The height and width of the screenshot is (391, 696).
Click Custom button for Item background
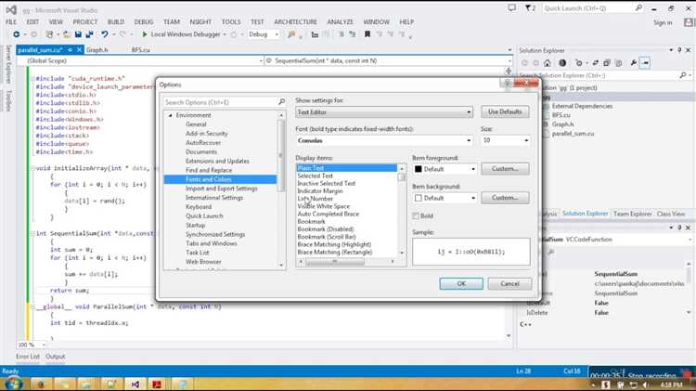[x=505, y=198]
